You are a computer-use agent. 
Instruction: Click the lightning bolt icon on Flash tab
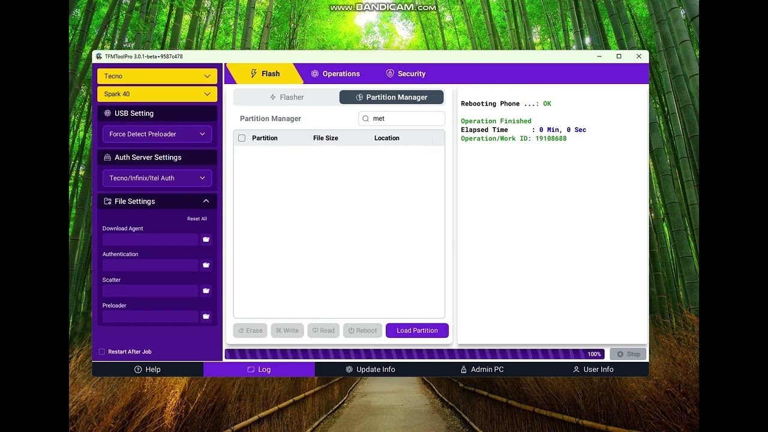coord(254,74)
